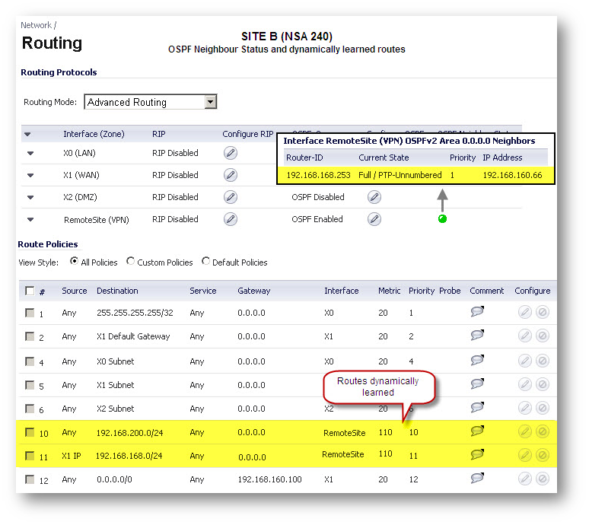
Task: Select Default Policies radio button
Action: [206, 262]
